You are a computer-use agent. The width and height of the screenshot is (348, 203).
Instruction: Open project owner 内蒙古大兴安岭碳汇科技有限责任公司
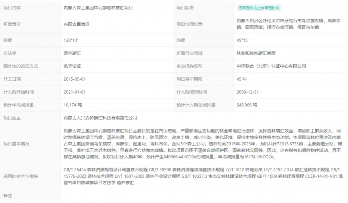(x=100, y=118)
